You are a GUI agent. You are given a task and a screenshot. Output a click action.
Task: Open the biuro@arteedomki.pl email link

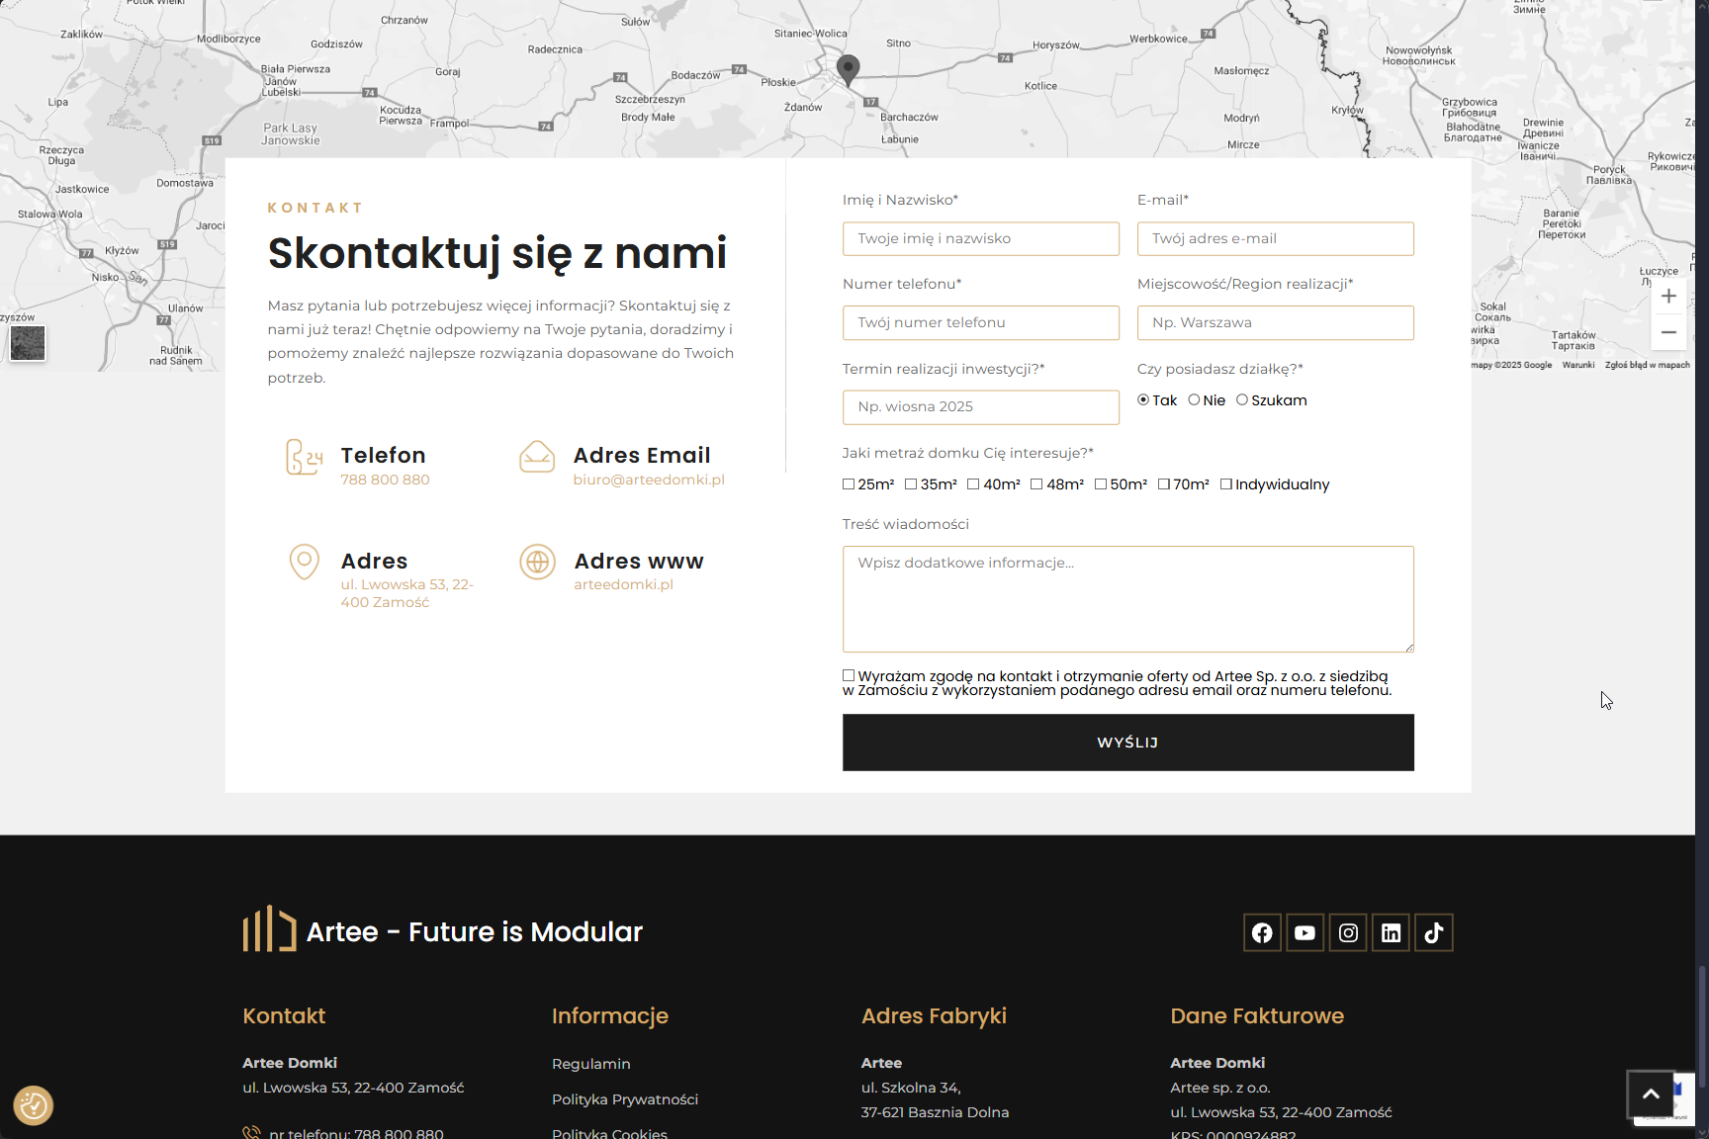pyautogui.click(x=649, y=480)
